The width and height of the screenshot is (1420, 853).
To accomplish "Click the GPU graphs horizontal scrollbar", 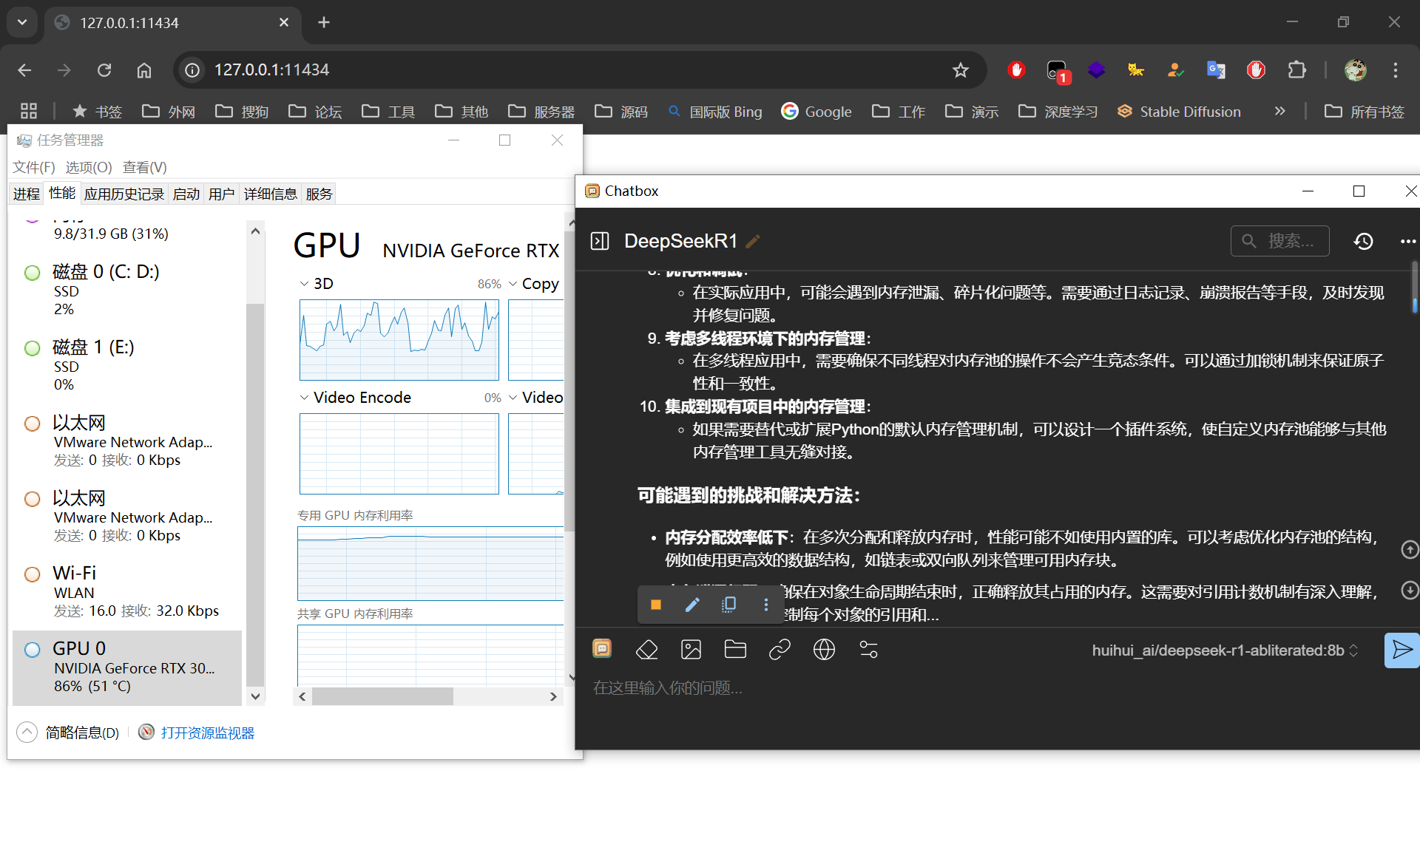I will point(382,696).
